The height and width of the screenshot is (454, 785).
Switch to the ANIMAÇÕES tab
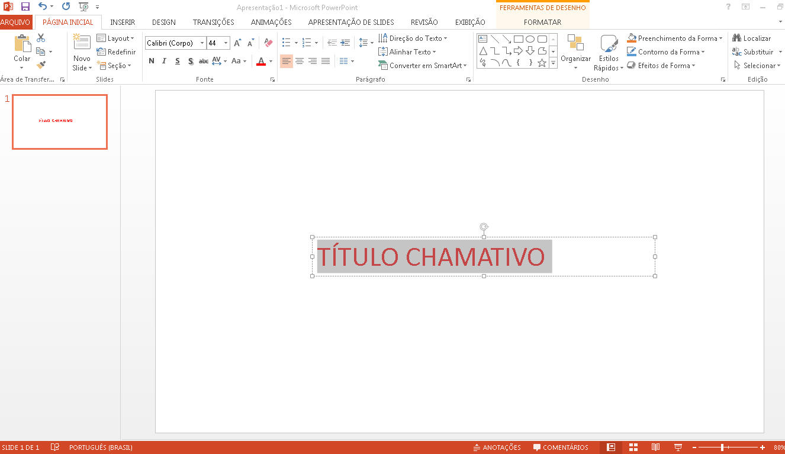pyautogui.click(x=271, y=22)
